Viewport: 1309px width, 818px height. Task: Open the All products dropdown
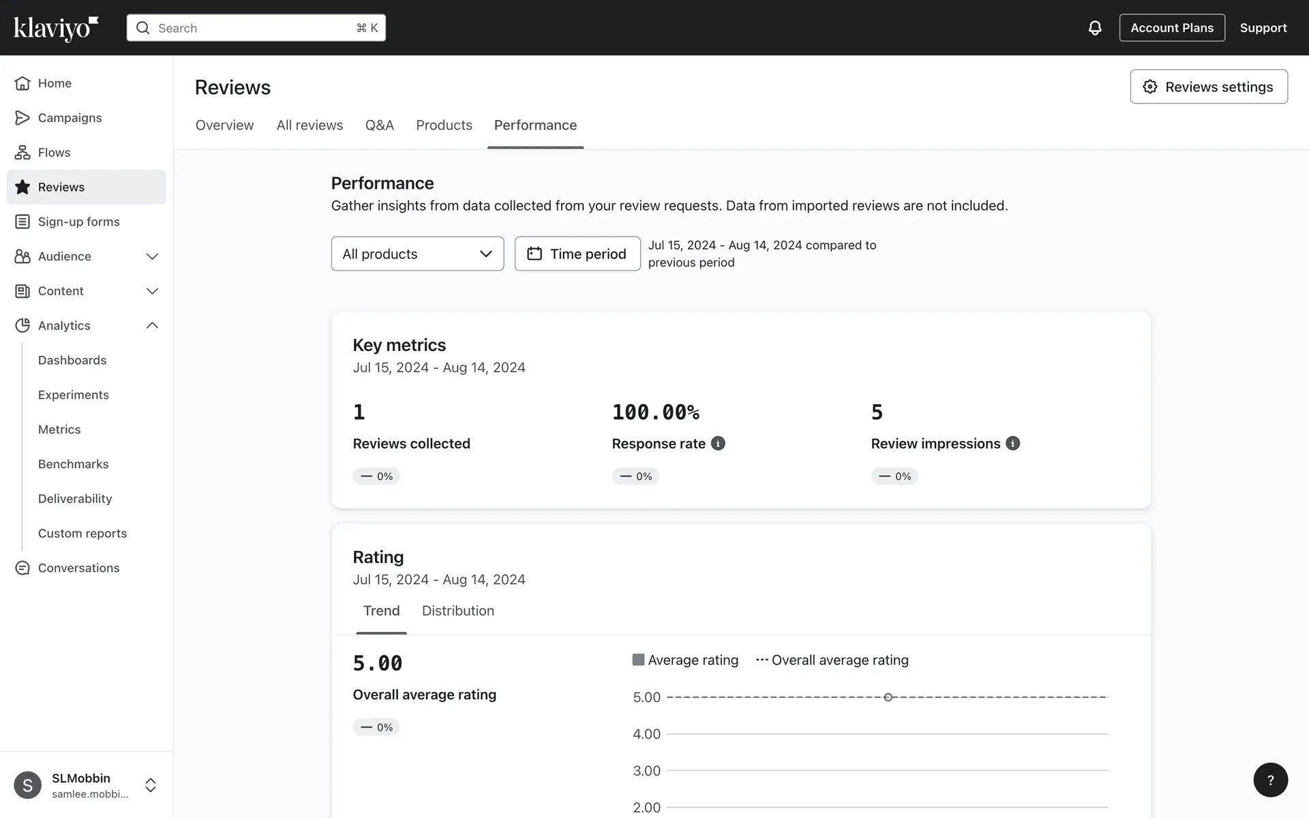pos(417,254)
